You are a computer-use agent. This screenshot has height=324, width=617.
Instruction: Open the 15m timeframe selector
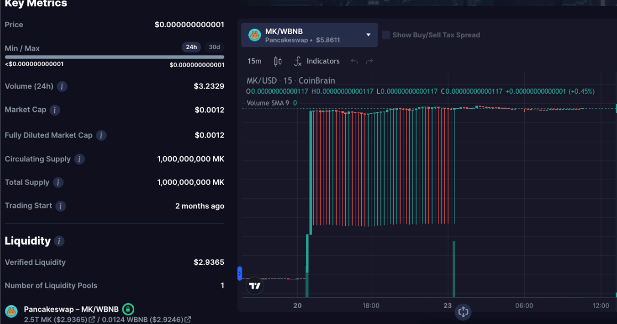tap(255, 61)
